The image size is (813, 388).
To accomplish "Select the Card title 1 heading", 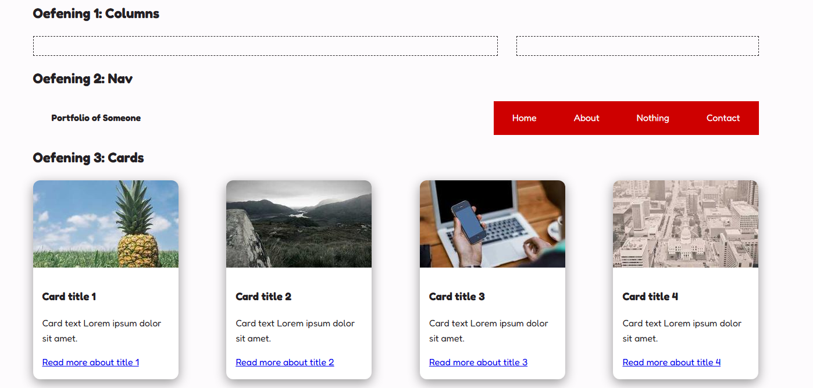I will click(x=69, y=297).
